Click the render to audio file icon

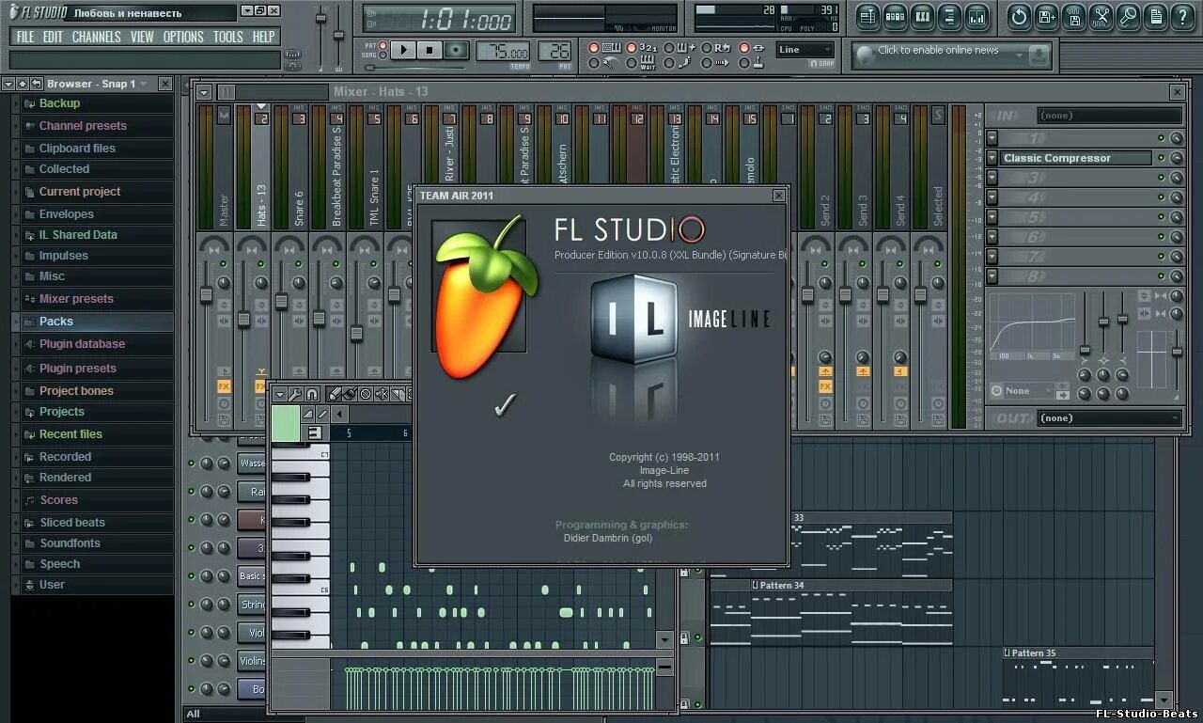pyautogui.click(x=1074, y=16)
